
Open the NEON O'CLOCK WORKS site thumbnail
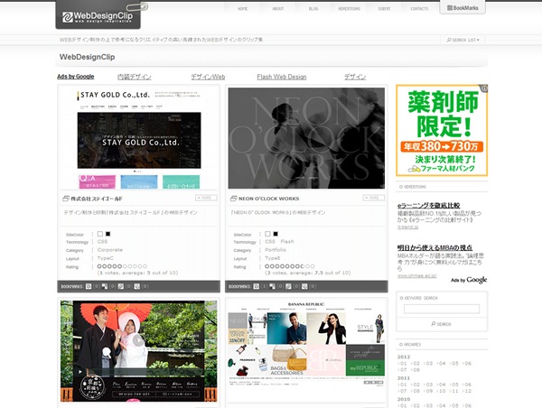click(x=306, y=138)
